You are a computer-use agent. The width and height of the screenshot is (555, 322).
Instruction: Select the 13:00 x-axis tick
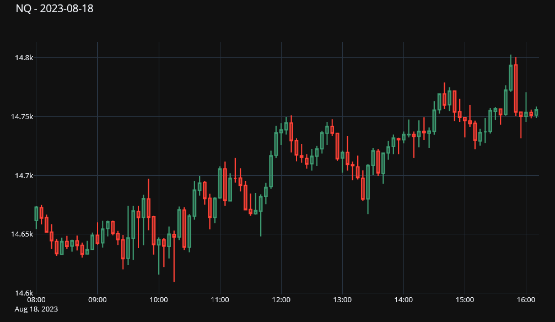point(342,300)
